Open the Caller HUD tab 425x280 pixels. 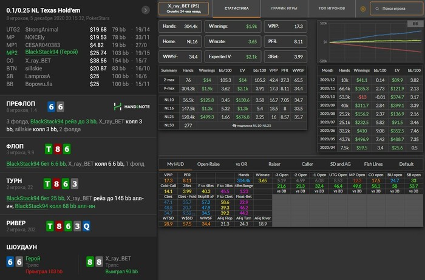(307, 164)
